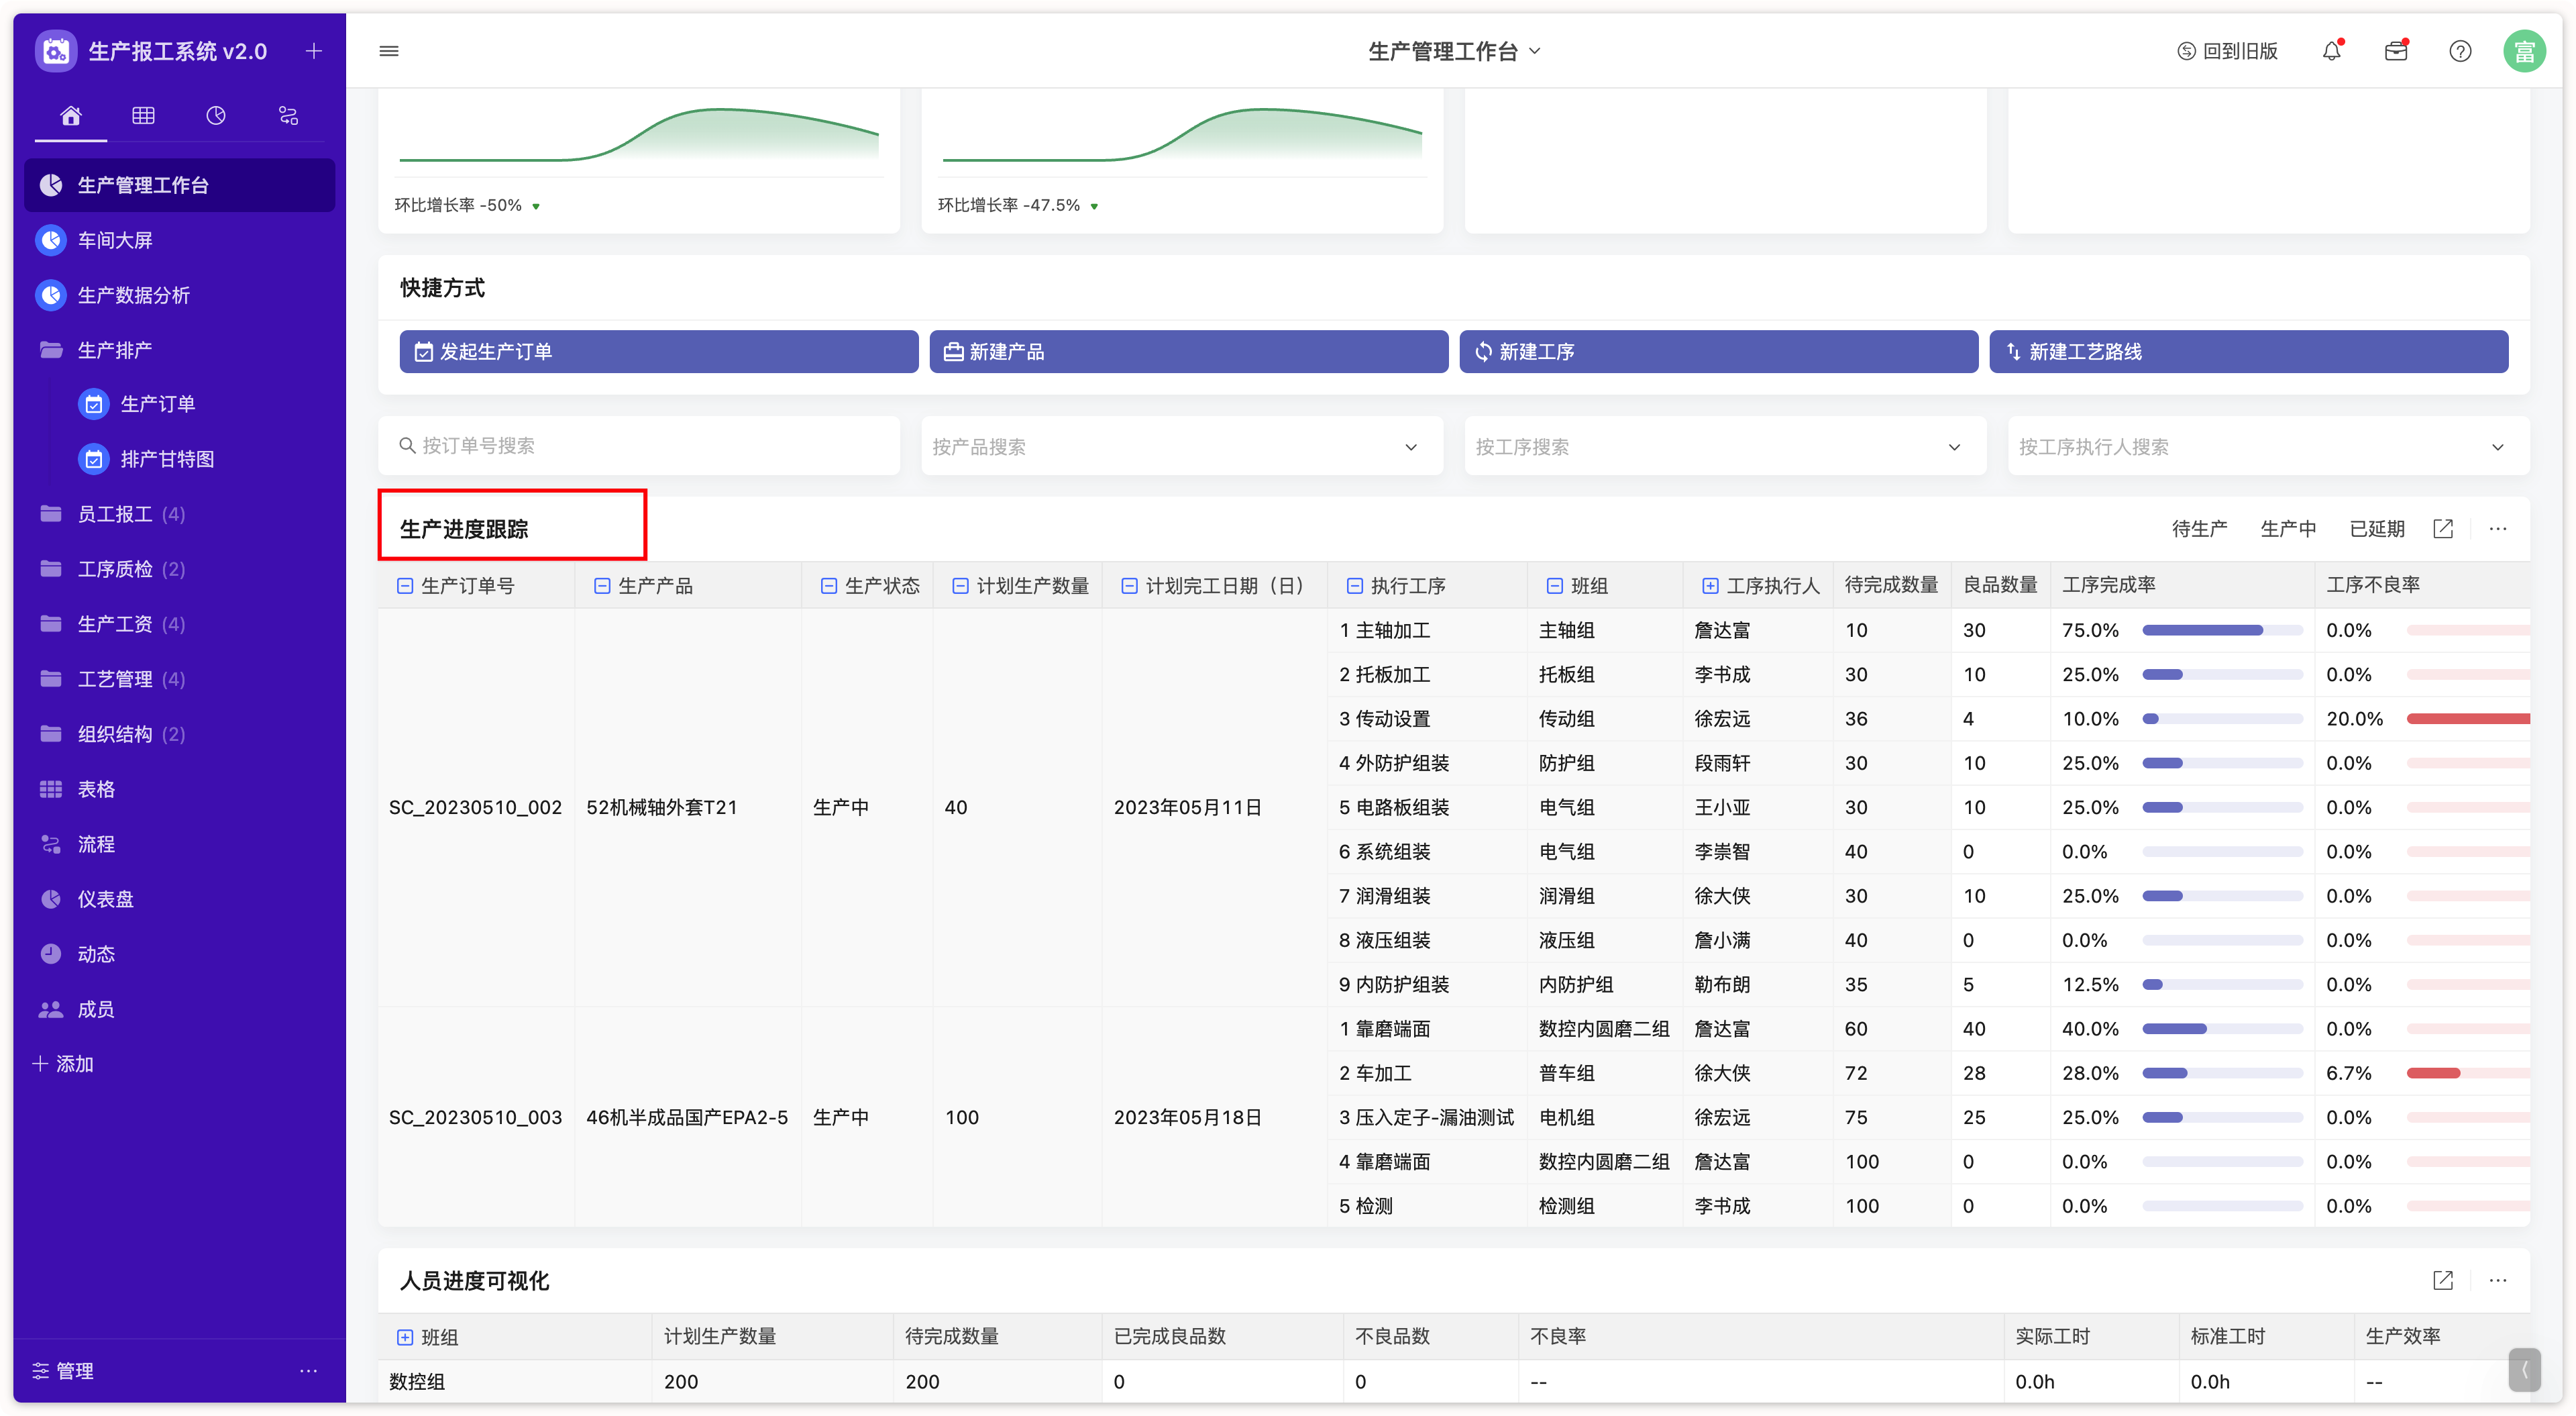Image resolution: width=2576 pixels, height=1416 pixels.
Task: Expand the 组织结构 folder
Action: [x=180, y=734]
